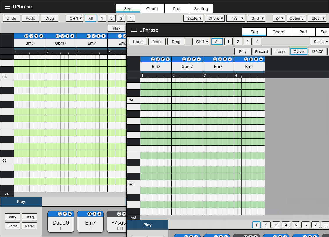Click the down arrow on front window's Gbm7 block
Image resolution: width=329 pixels, height=237 pixels.
click(x=194, y=59)
